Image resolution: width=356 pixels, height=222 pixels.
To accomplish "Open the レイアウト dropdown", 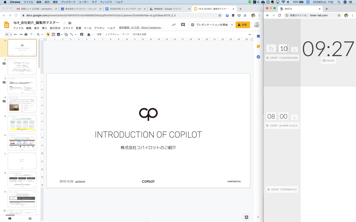I will (112, 34).
